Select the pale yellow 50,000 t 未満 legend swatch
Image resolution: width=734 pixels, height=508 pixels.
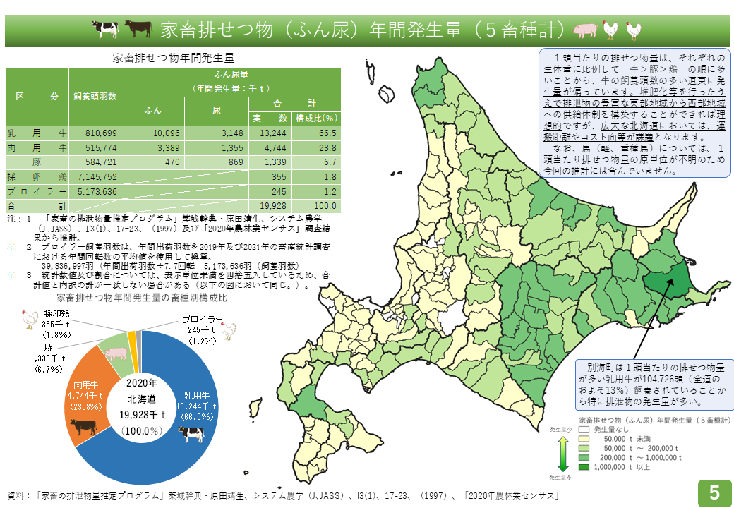point(583,438)
